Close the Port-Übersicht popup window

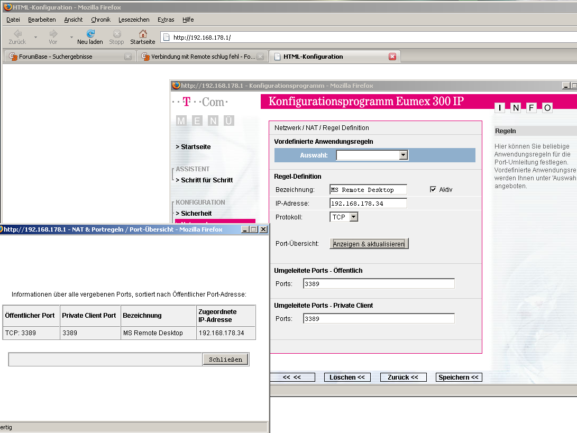coord(263,229)
